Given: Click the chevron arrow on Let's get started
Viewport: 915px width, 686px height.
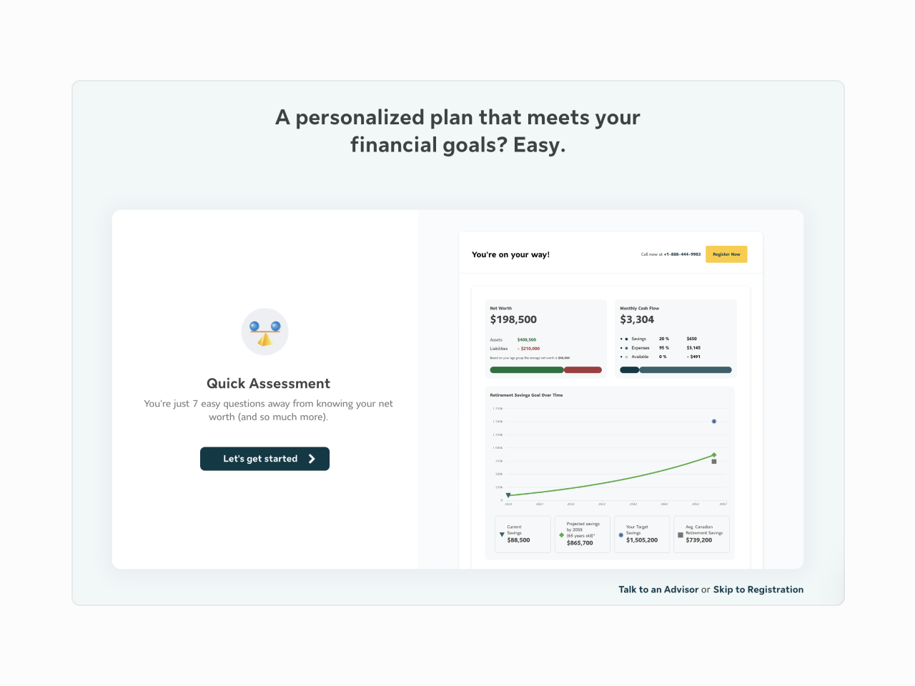Looking at the screenshot, I should pyautogui.click(x=312, y=459).
